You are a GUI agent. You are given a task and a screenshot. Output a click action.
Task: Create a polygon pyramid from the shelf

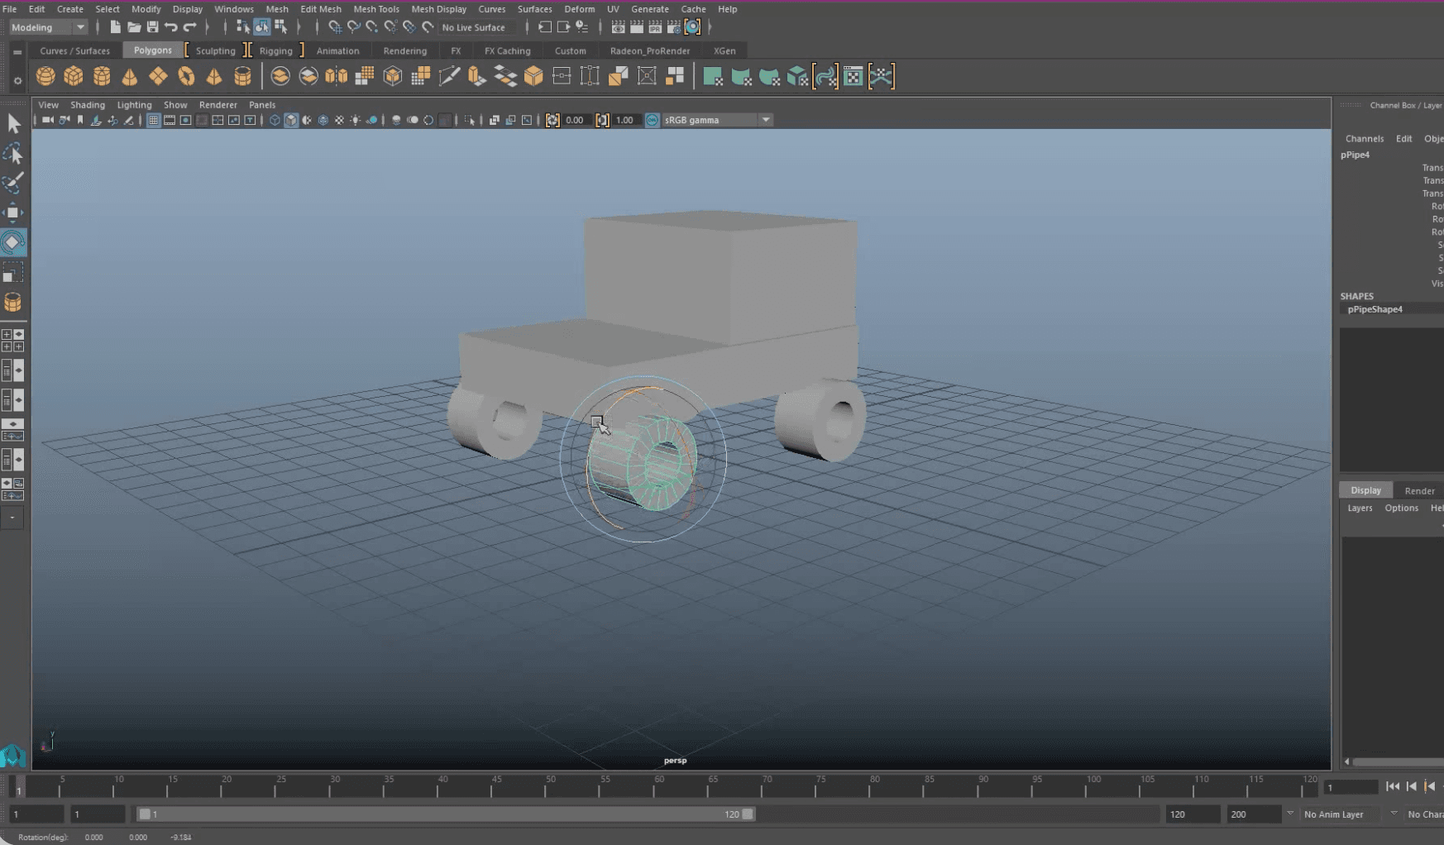(x=214, y=77)
